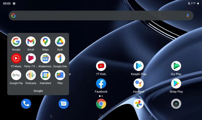Tap the back navigation button
Image resolution: width=202 pixels, height=120 pixels.
click(x=150, y=116)
